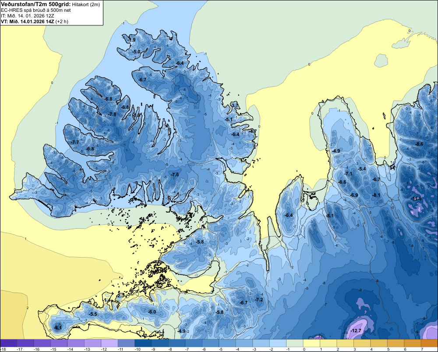Click the -11.5 temperature label

[417, 199]
